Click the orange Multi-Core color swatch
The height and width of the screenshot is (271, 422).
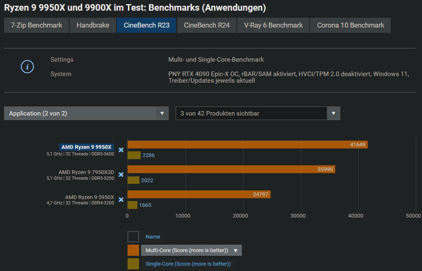coord(133,250)
